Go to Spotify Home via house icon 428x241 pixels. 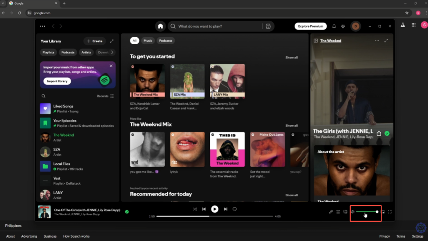(x=160, y=26)
